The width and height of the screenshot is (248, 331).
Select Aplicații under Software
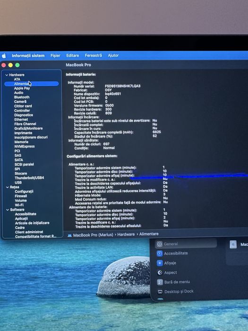coord(21,218)
